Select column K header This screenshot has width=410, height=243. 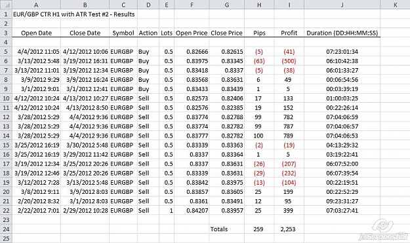pos(395,5)
